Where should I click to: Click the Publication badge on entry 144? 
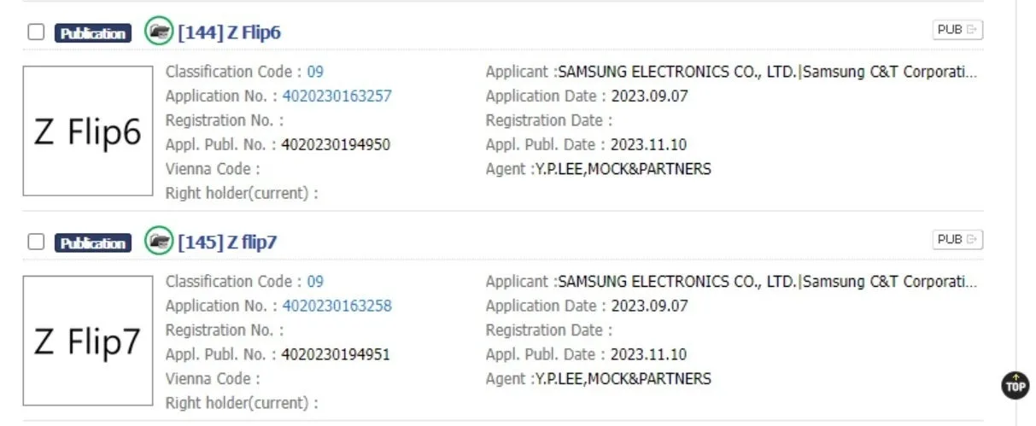pyautogui.click(x=93, y=33)
